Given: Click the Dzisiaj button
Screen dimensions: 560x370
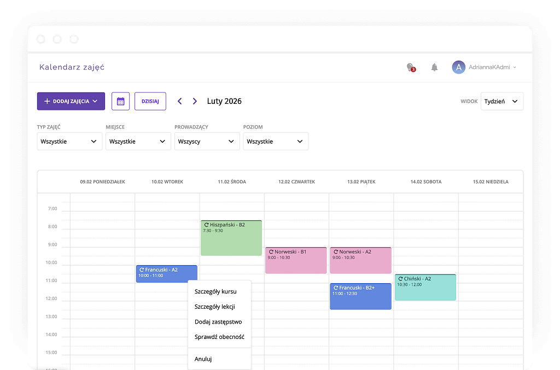Looking at the screenshot, I should [150, 101].
